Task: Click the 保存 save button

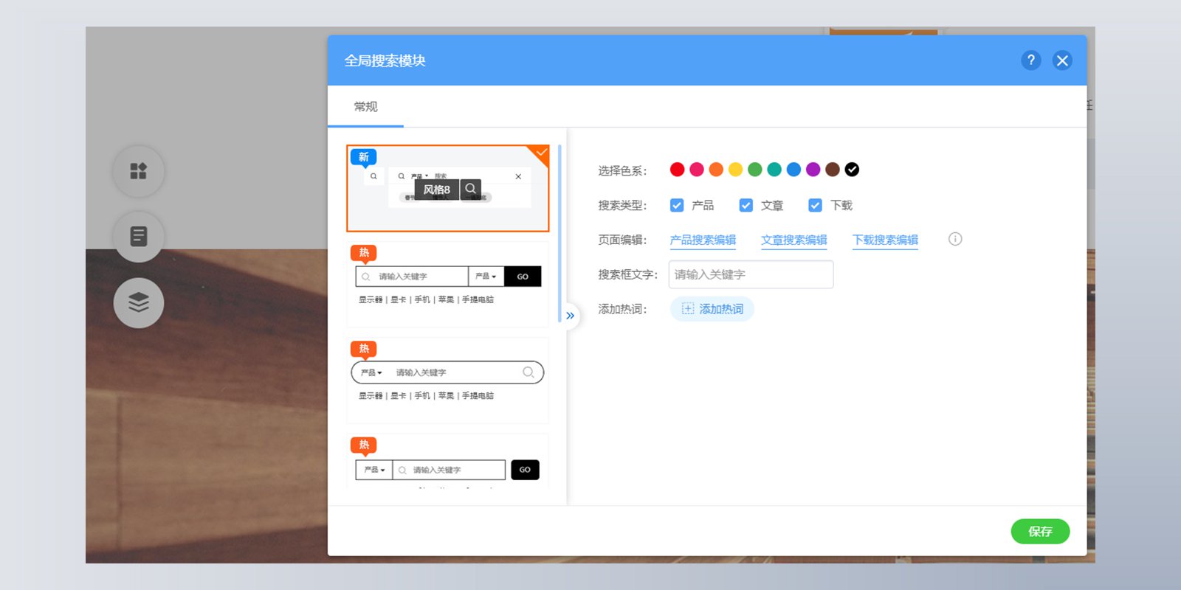Action: pos(1040,531)
